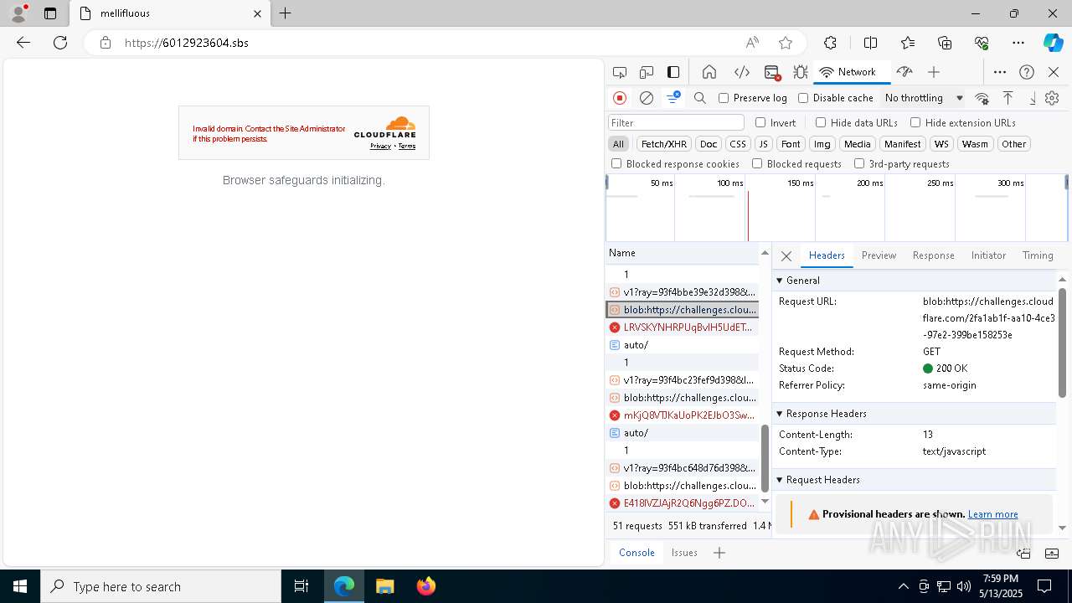Viewport: 1072px width, 603px height.
Task: Open Read aloud in address bar
Action: click(x=752, y=43)
